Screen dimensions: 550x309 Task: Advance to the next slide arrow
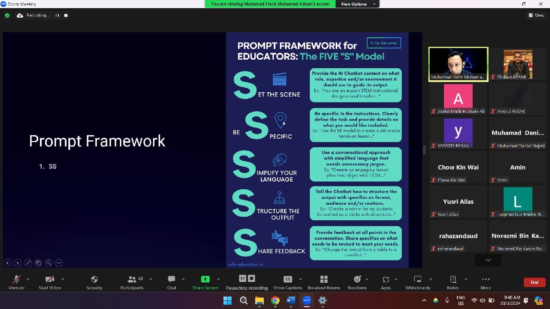coord(18,263)
